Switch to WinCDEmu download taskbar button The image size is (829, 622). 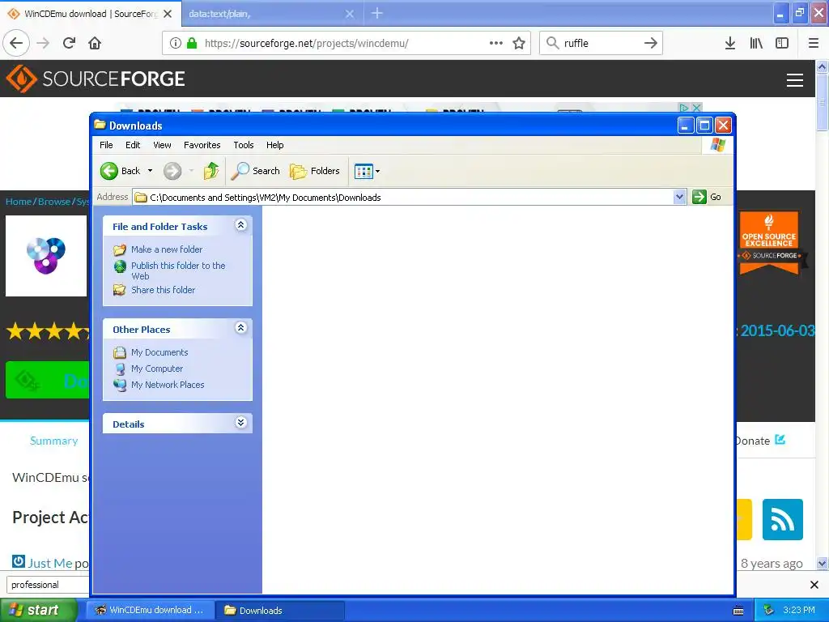click(x=151, y=610)
